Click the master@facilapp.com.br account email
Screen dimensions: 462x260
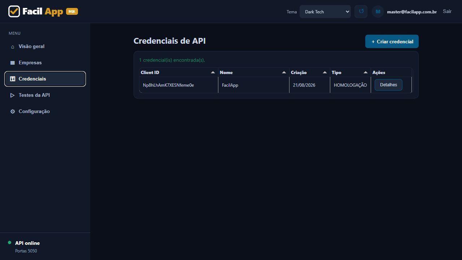click(412, 12)
